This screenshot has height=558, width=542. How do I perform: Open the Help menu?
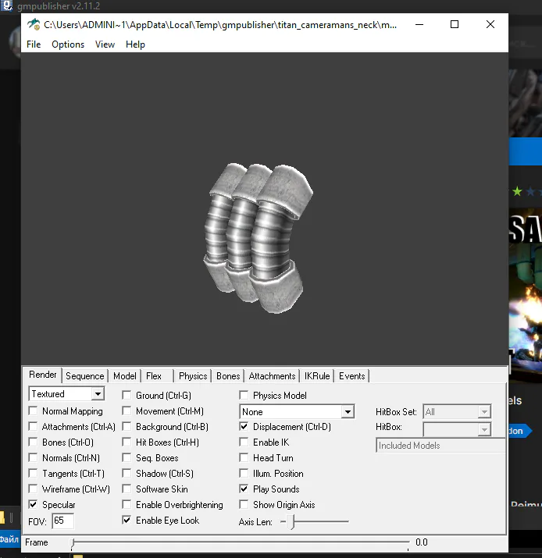135,44
